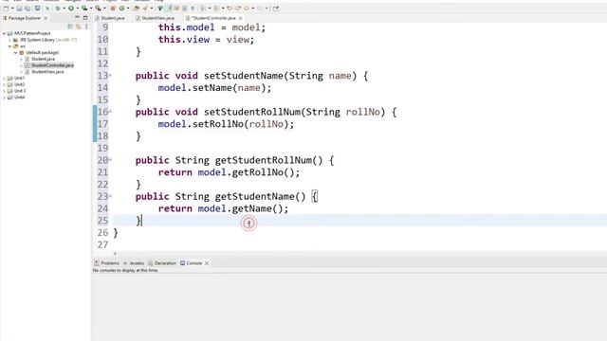The width and height of the screenshot is (607, 341).
Task: Click the Debug bug icon
Action: (x=58, y=9)
